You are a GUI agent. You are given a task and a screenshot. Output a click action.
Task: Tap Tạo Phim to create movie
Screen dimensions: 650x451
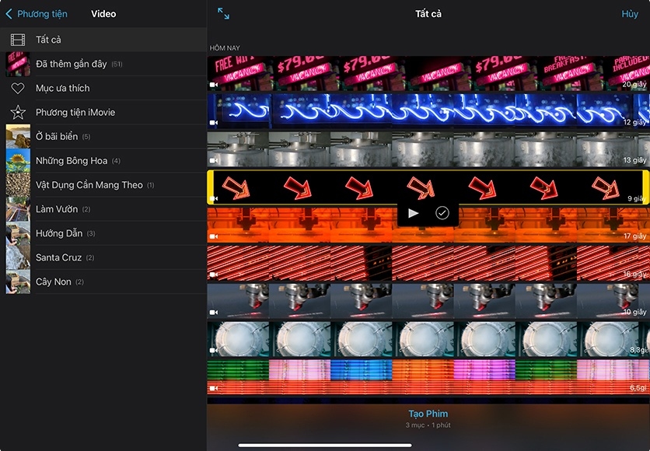click(x=428, y=414)
